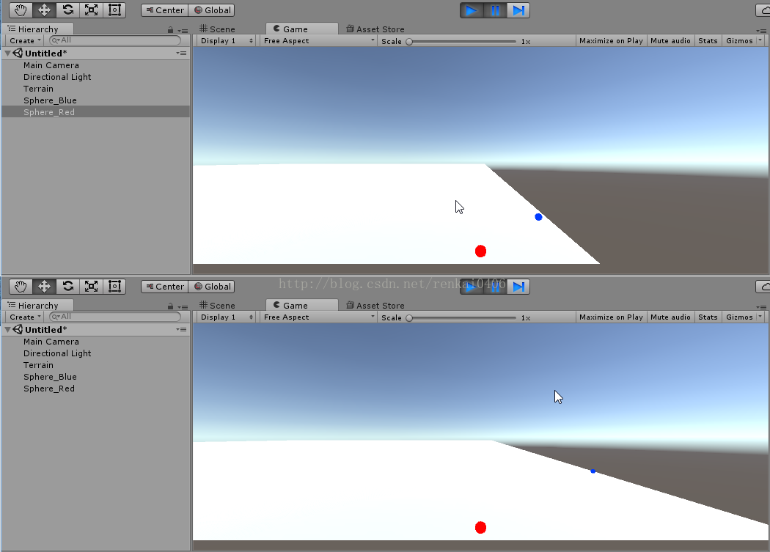Toggle Center pivot mode in the upper toolbar

point(164,10)
